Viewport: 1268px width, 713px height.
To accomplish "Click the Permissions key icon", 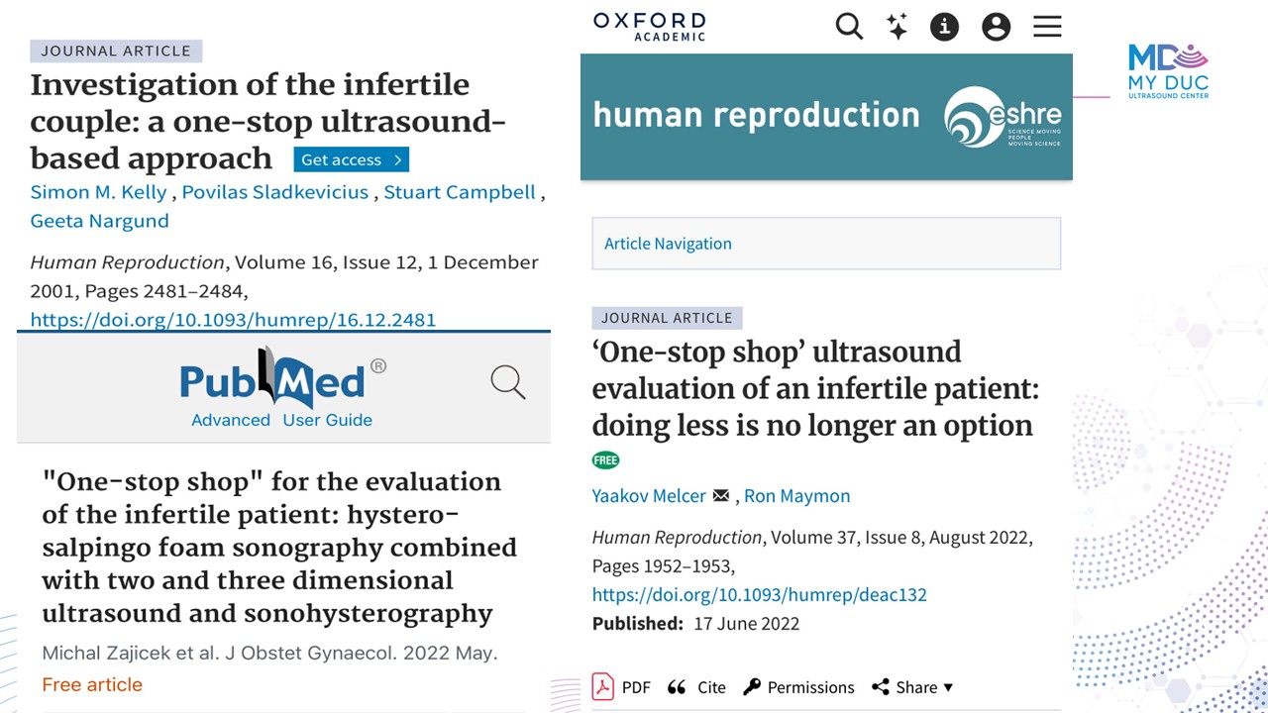I will coord(752,686).
